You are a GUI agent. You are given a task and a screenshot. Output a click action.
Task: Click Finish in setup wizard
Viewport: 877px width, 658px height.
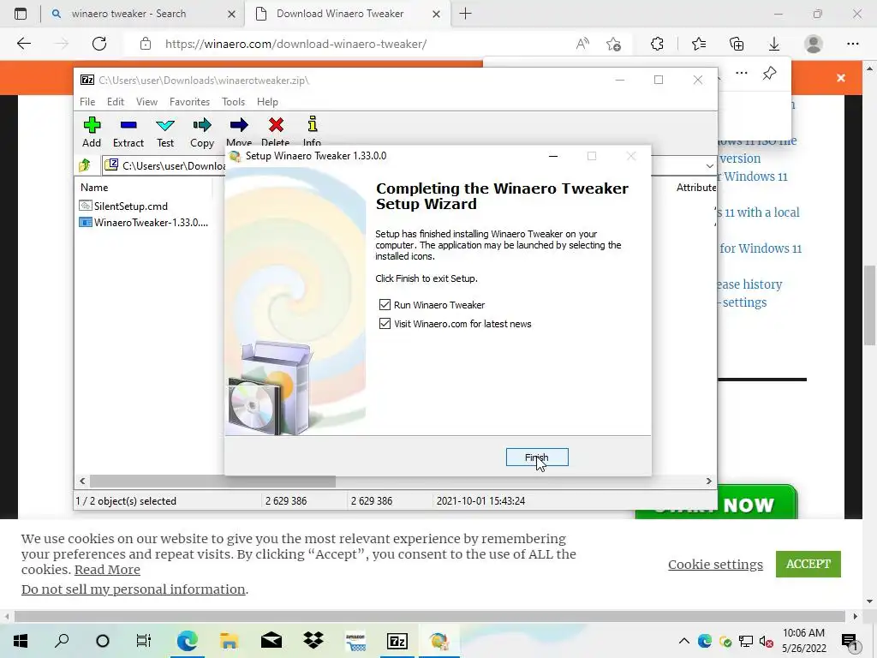[x=537, y=458]
